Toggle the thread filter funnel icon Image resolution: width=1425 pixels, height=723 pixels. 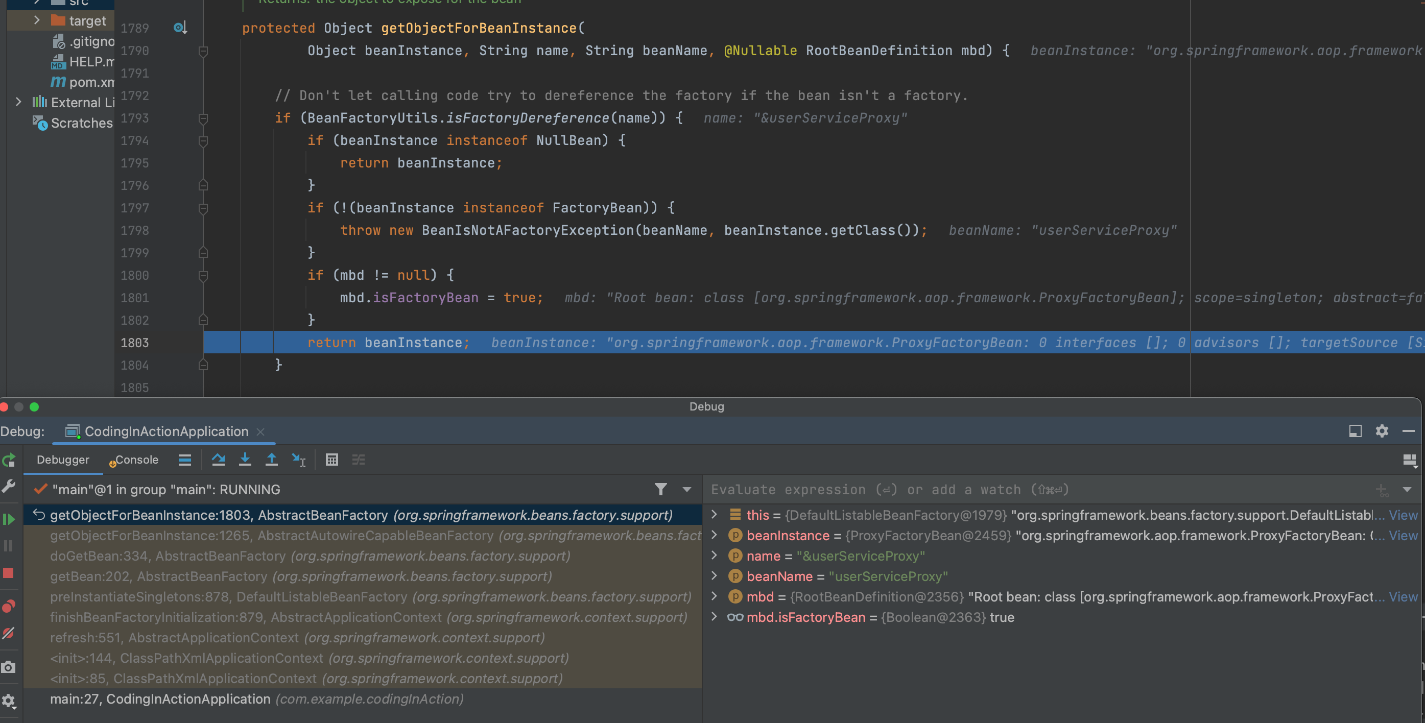pos(660,490)
